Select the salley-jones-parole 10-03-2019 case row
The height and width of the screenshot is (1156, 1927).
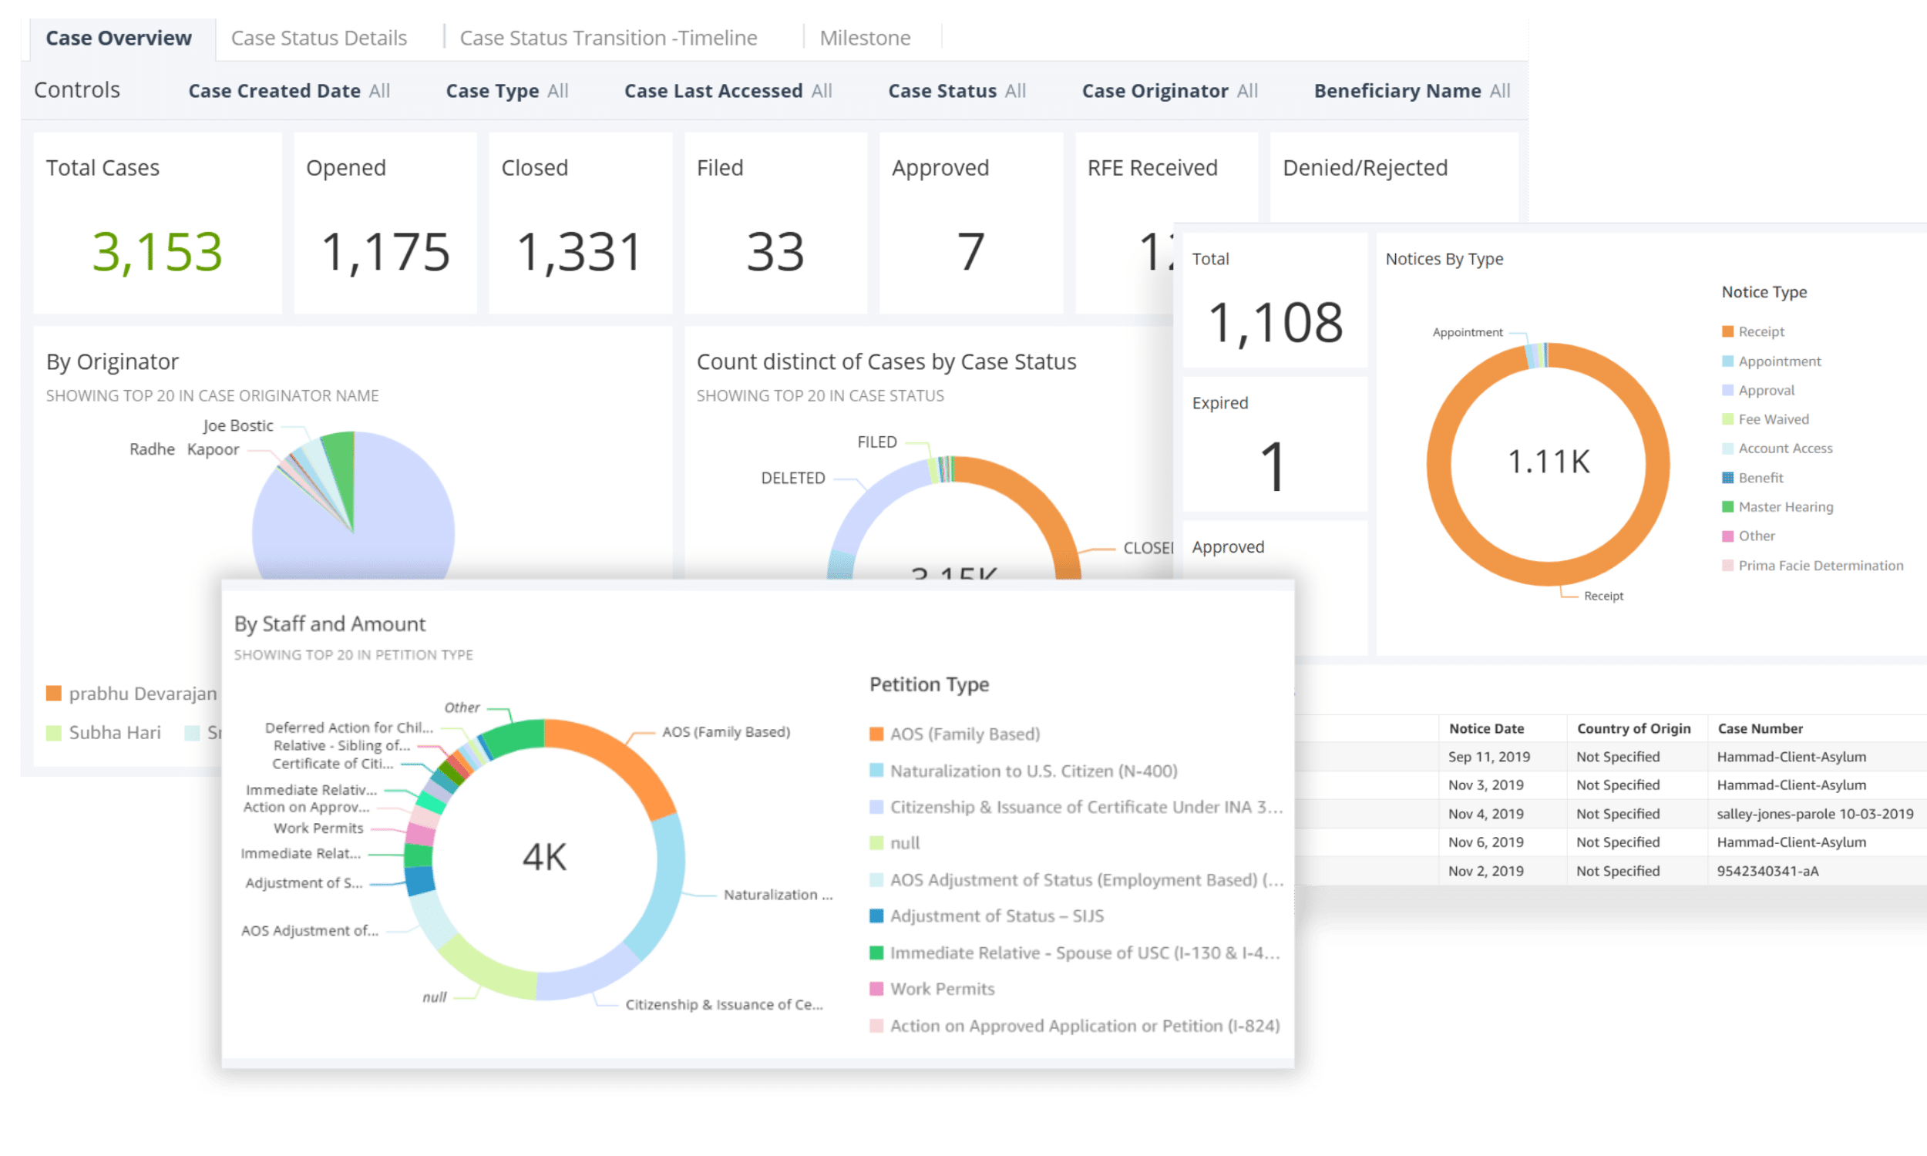tap(1814, 814)
